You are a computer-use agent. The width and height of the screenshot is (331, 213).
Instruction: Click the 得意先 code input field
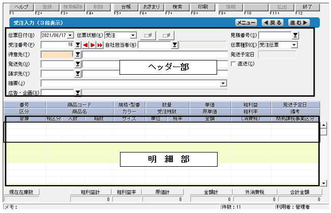point(57,54)
